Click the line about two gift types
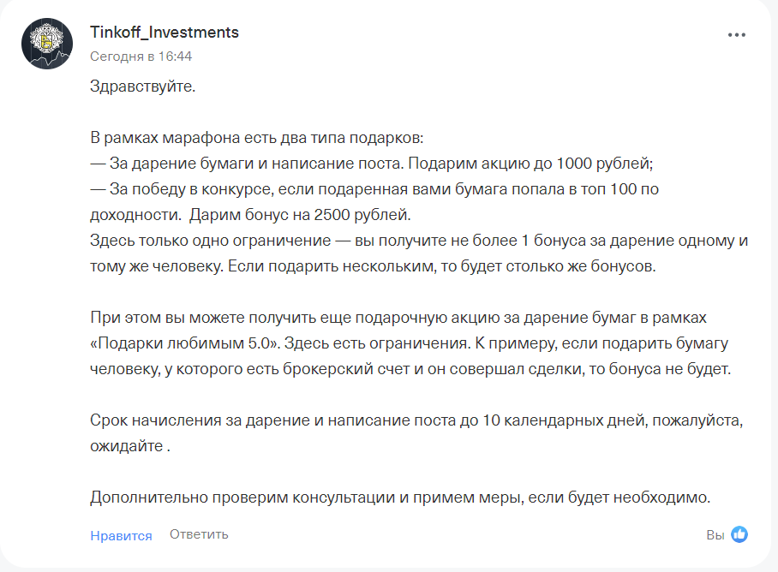Viewport: 778px width, 572px height. coord(256,138)
